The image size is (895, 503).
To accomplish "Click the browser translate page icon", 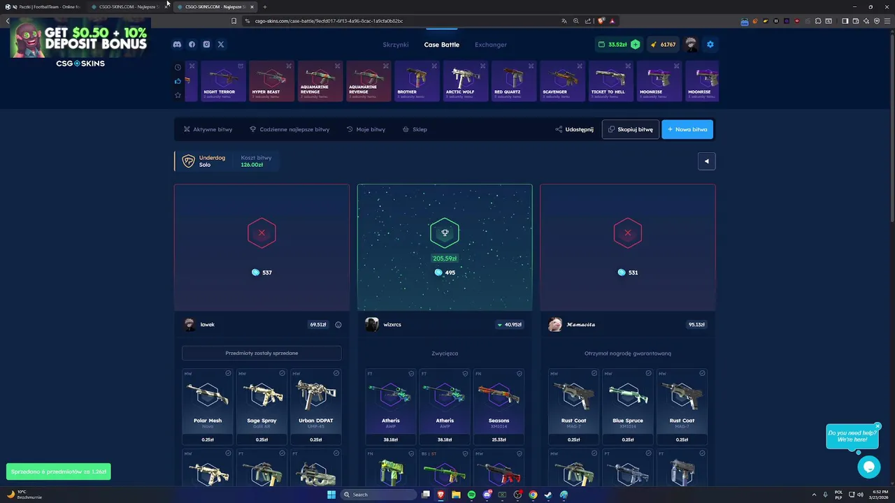I will click(564, 21).
